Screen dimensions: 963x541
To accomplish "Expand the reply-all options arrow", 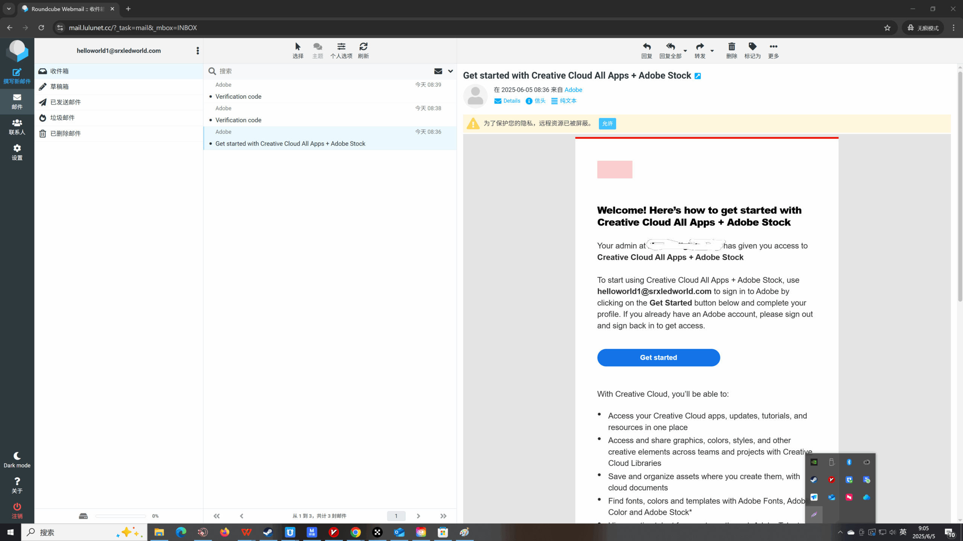I will click(685, 51).
